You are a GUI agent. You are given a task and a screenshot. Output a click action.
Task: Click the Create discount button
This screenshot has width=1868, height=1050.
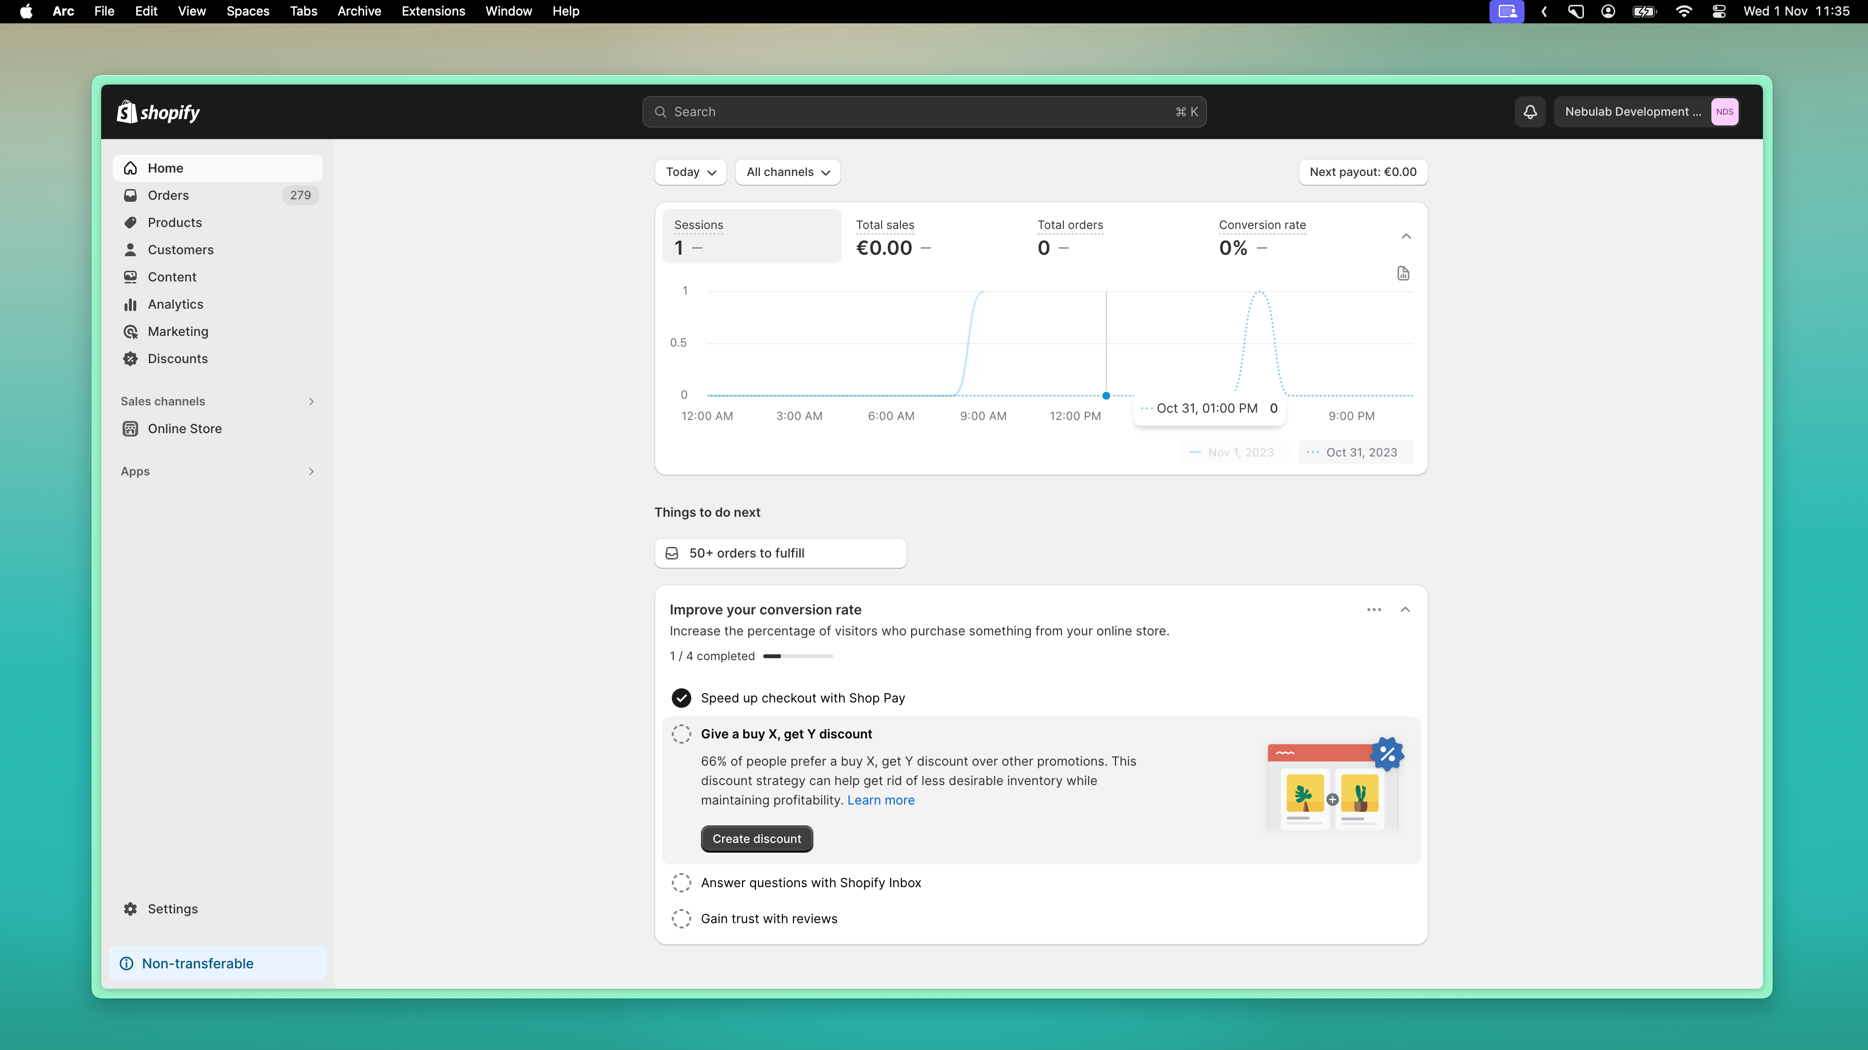(x=757, y=839)
